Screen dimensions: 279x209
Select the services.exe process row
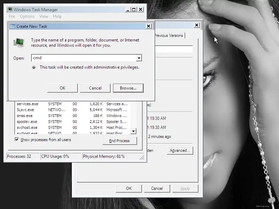point(73,104)
